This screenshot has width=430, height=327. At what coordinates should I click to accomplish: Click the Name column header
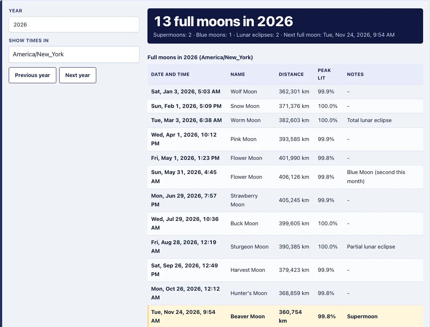238,74
